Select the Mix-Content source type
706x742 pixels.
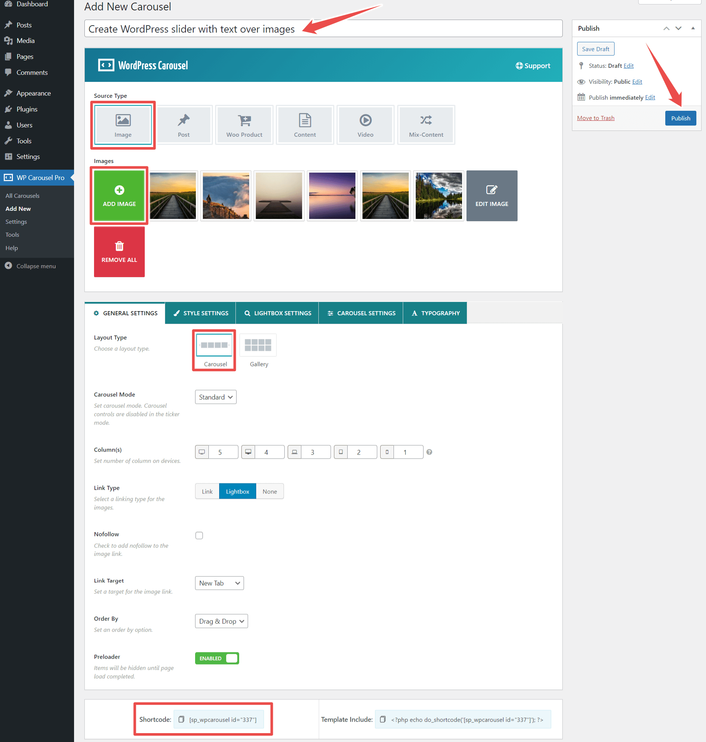pos(426,125)
